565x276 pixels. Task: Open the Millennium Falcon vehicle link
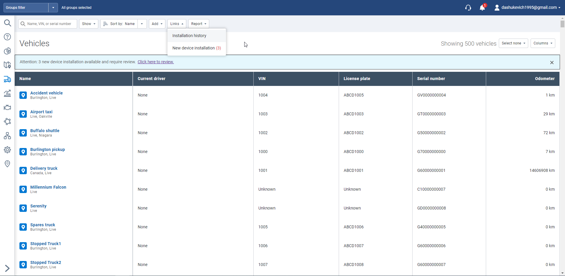click(x=48, y=187)
